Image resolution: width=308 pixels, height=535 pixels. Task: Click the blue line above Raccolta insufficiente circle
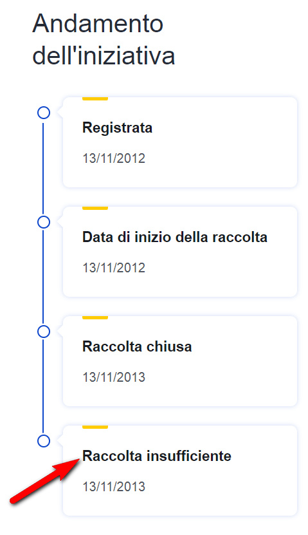[x=43, y=386]
